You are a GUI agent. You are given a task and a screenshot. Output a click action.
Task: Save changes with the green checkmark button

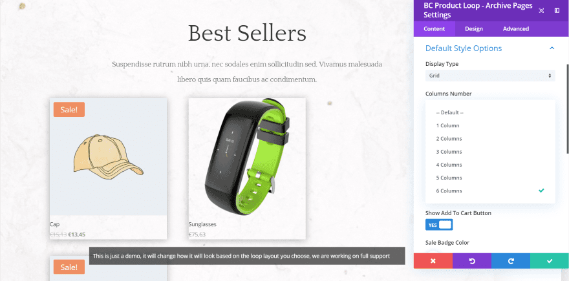[x=550, y=261]
